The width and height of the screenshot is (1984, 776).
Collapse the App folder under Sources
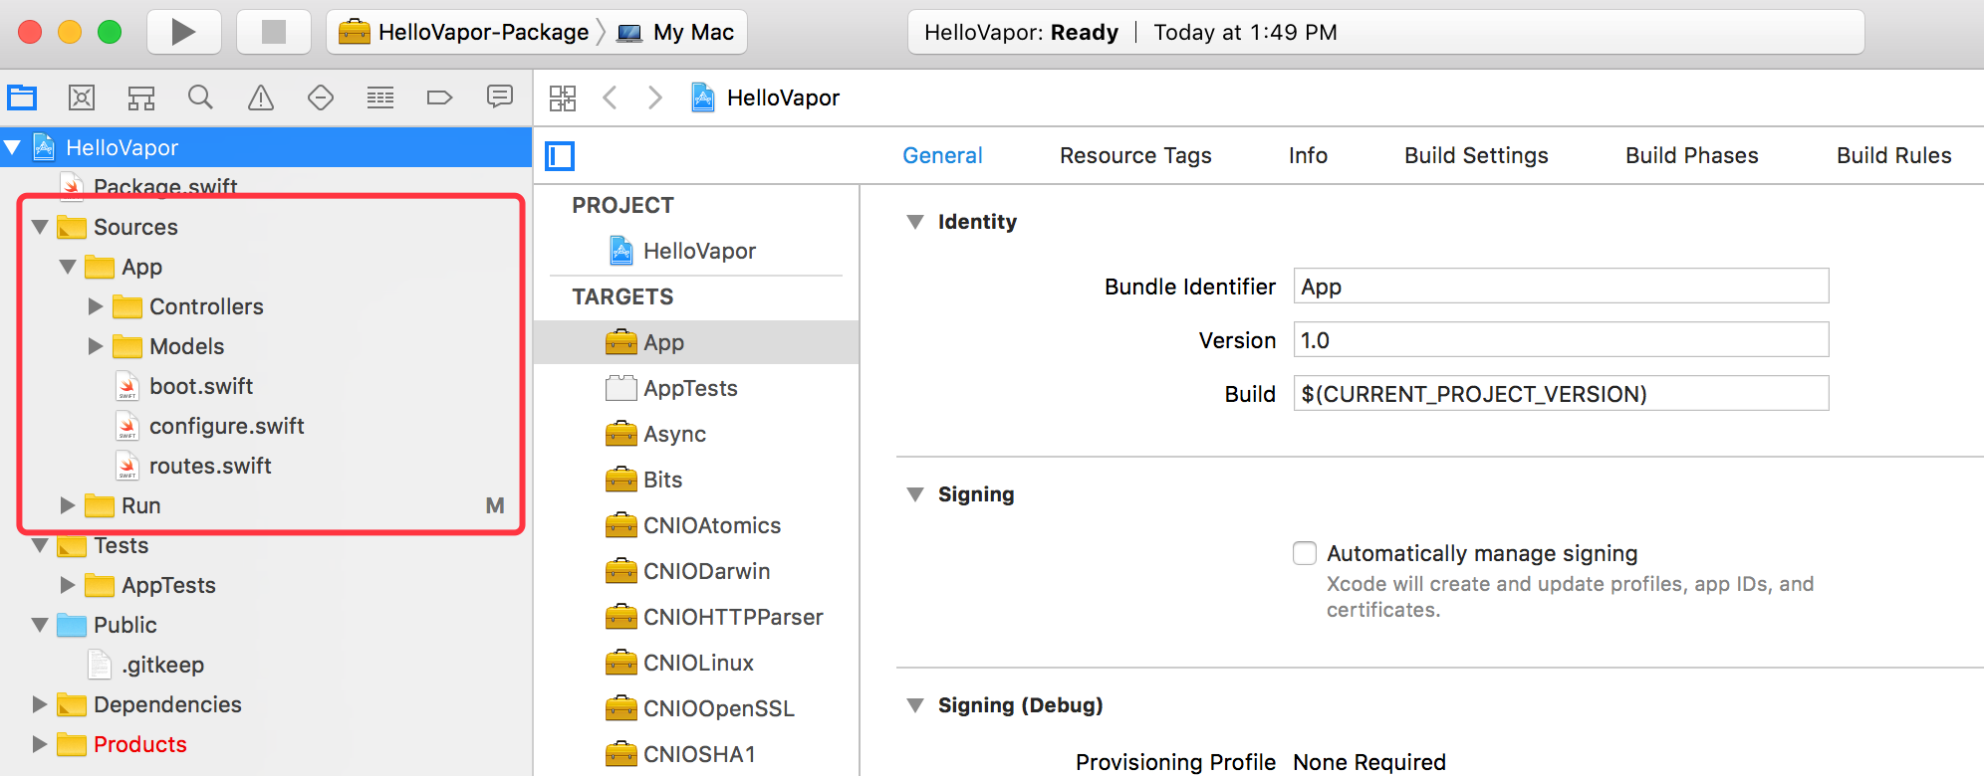coord(69,267)
